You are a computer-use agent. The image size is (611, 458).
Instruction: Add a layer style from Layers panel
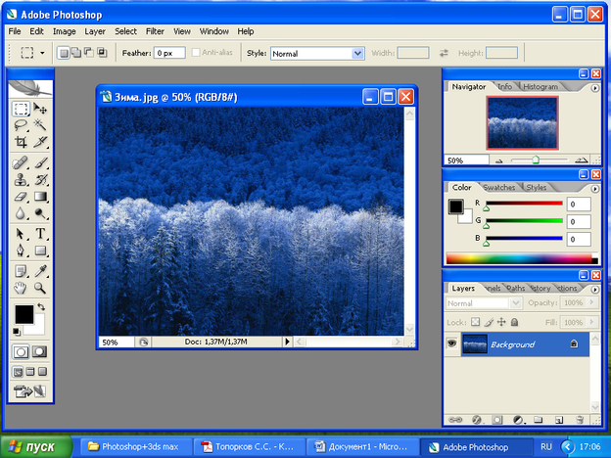477,420
